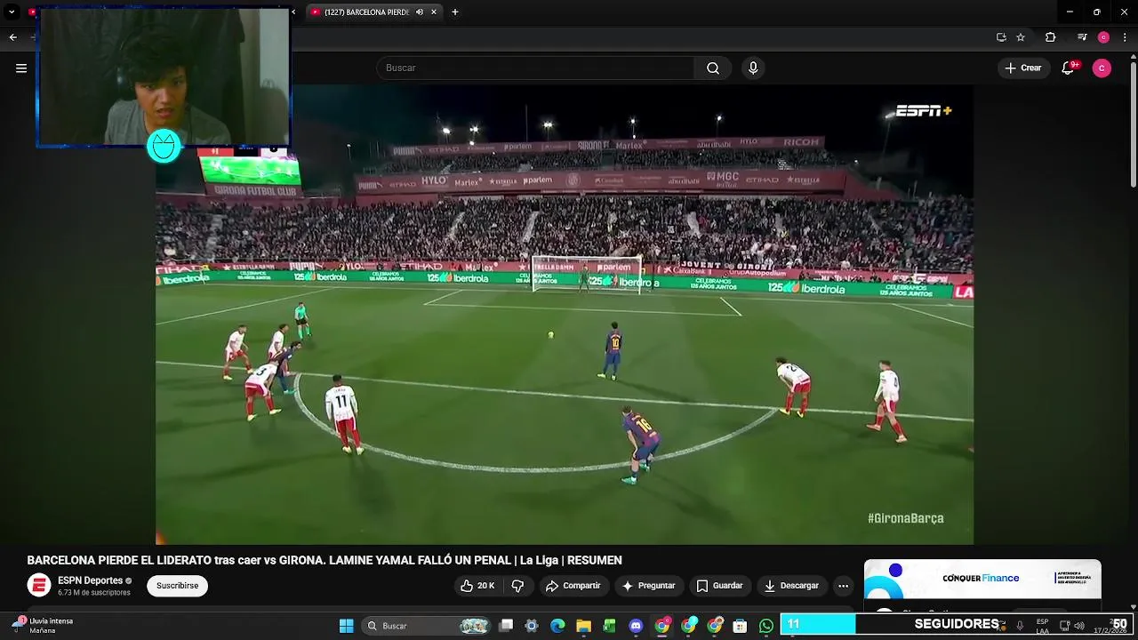
Task: Open the Crear menu
Action: point(1023,68)
